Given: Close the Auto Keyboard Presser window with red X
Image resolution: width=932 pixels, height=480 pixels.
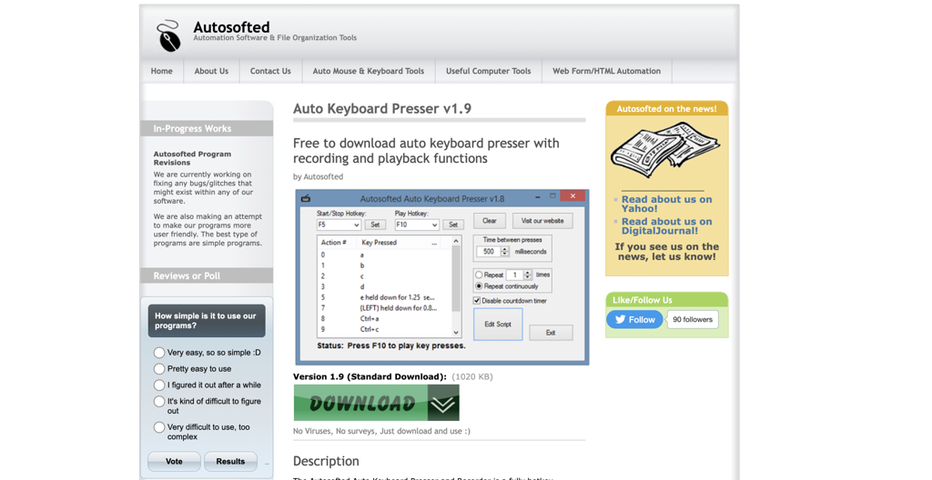Looking at the screenshot, I should 572,196.
